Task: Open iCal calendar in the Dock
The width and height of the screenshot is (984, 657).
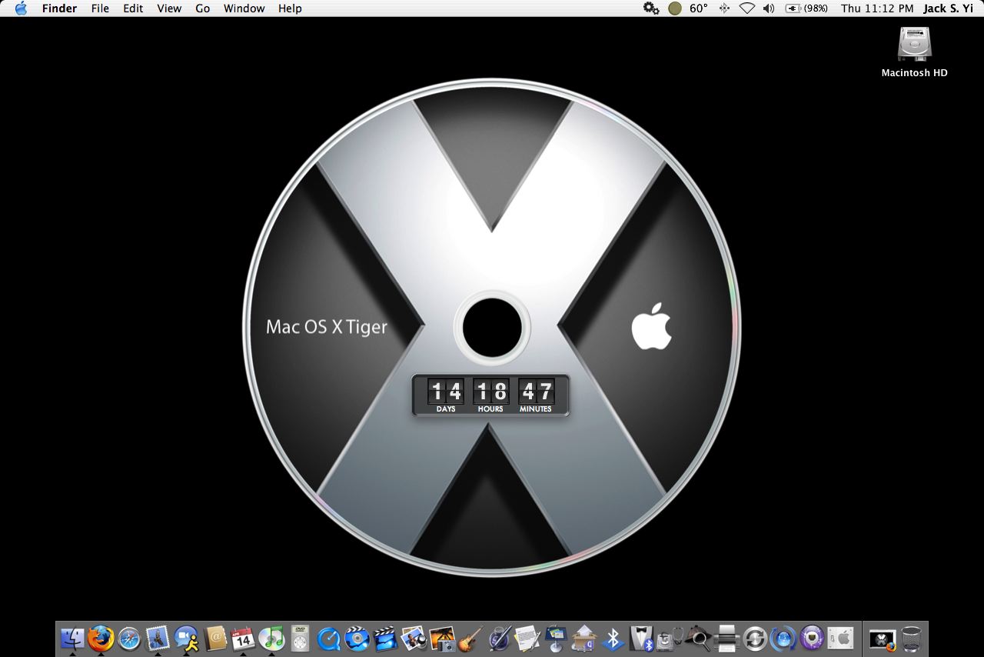Action: [243, 638]
